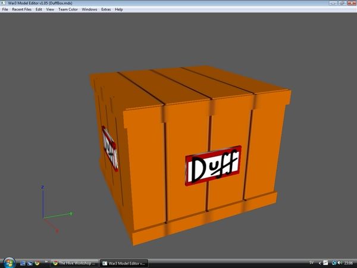
Task: Click the Switch between windows quick launch icon
Action: point(30,263)
